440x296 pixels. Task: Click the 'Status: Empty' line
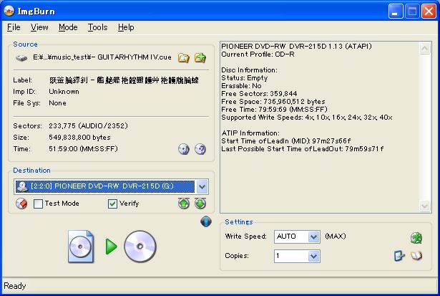[245, 78]
